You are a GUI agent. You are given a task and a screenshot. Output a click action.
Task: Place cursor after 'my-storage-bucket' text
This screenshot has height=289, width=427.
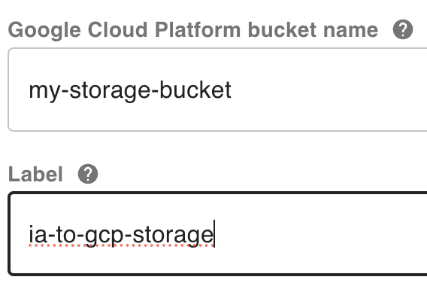point(232,90)
